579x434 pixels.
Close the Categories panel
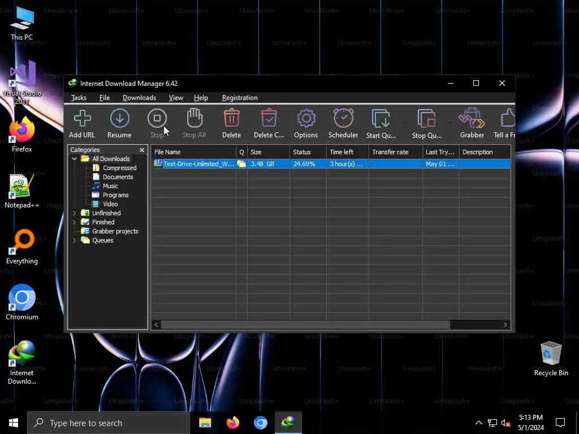click(142, 150)
